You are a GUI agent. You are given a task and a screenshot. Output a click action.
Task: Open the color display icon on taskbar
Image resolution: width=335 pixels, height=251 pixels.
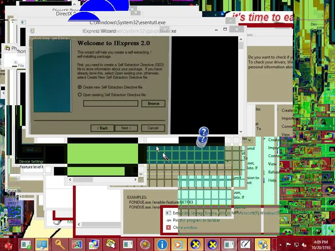[x=94, y=244]
